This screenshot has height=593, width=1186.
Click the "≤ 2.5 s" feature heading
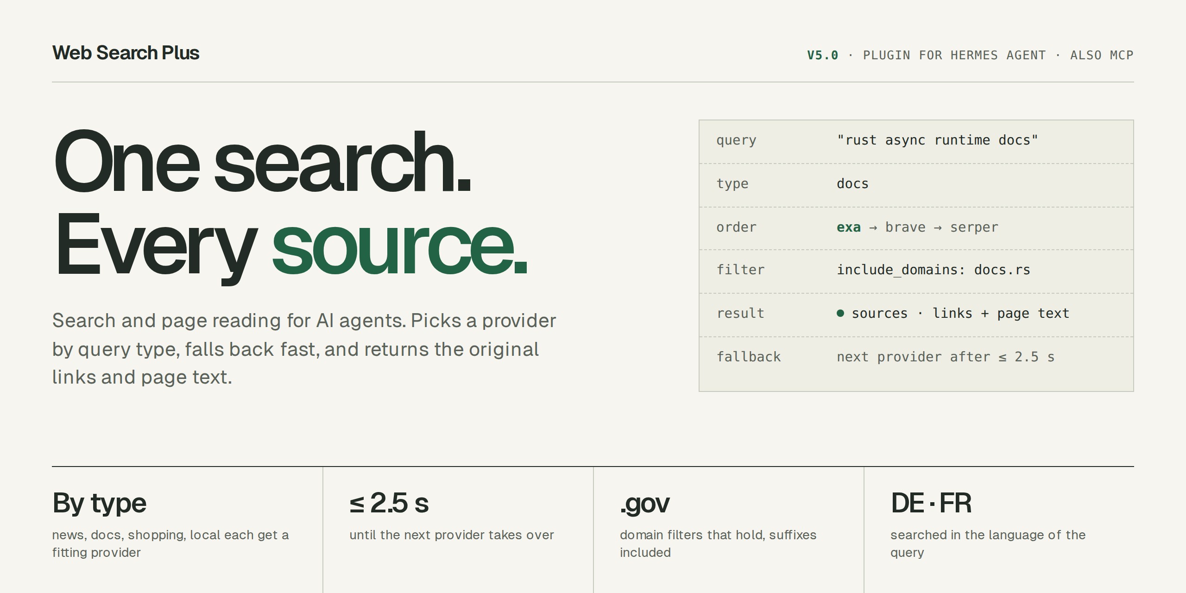[x=389, y=503]
